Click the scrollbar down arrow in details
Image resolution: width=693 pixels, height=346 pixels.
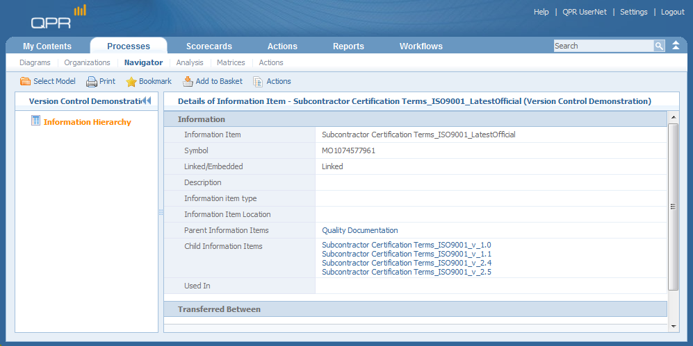point(674,327)
